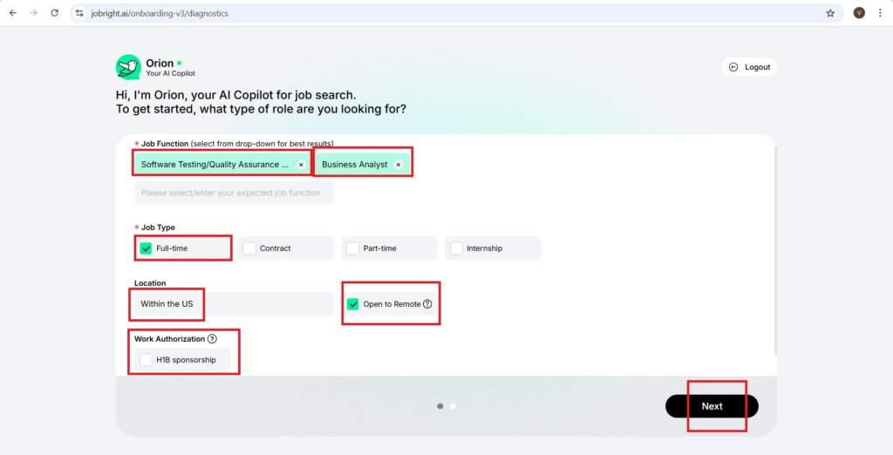Toggle the Open to Remote checkbox
The height and width of the screenshot is (455, 893).
point(353,304)
